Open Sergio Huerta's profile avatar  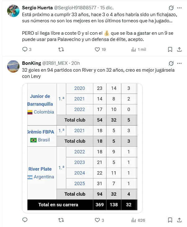13,11
